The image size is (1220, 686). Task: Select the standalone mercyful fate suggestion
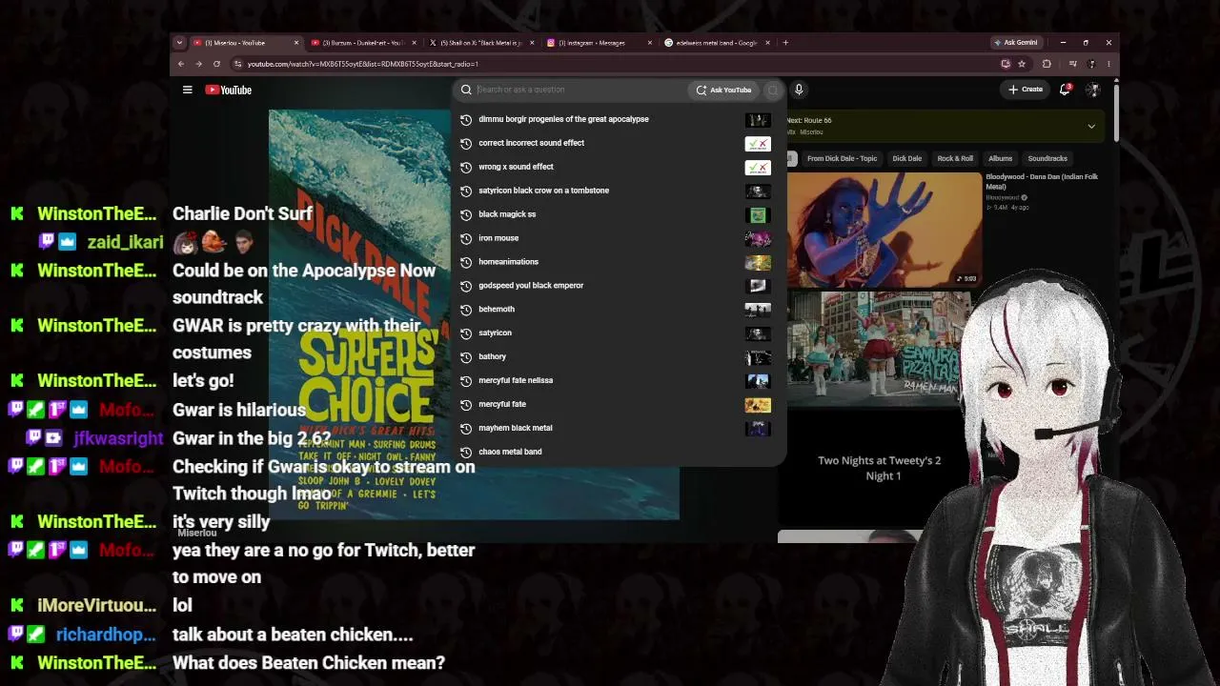pyautogui.click(x=502, y=404)
